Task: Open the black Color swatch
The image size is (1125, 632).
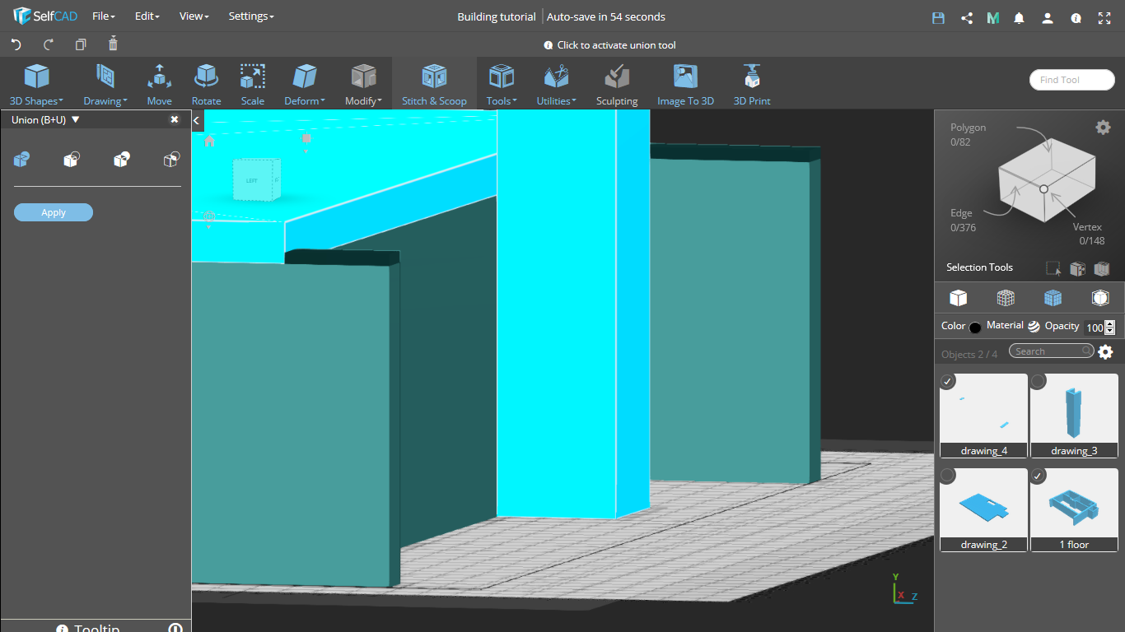Action: click(x=975, y=328)
